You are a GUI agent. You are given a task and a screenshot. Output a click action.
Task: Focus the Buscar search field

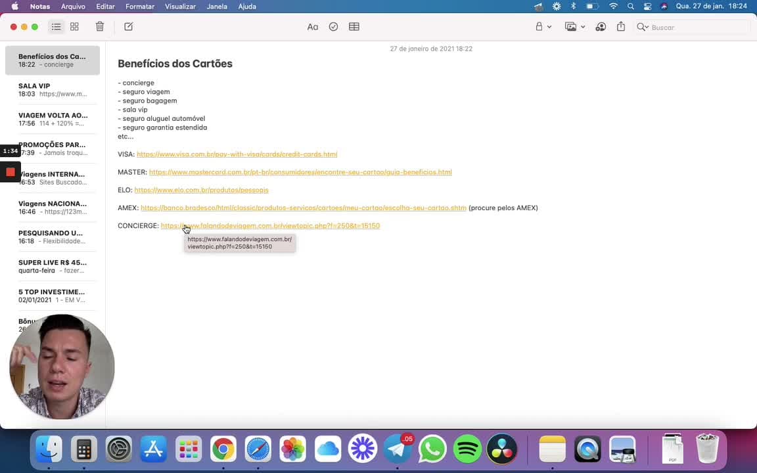[693, 28]
